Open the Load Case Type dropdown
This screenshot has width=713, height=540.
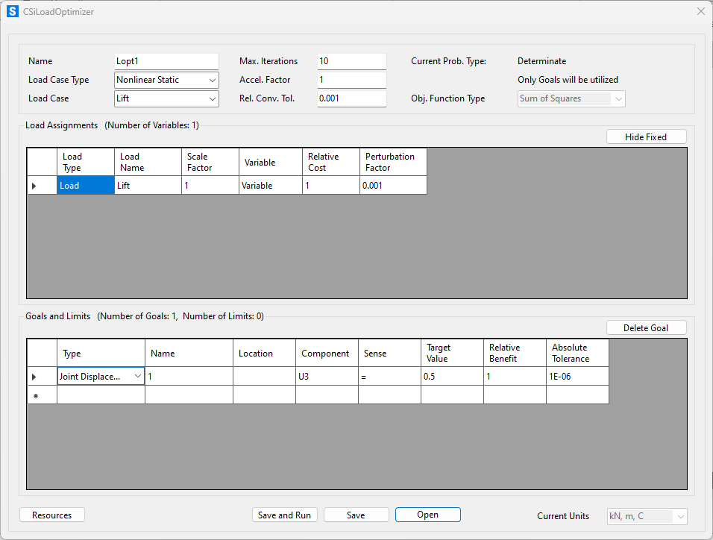point(213,79)
